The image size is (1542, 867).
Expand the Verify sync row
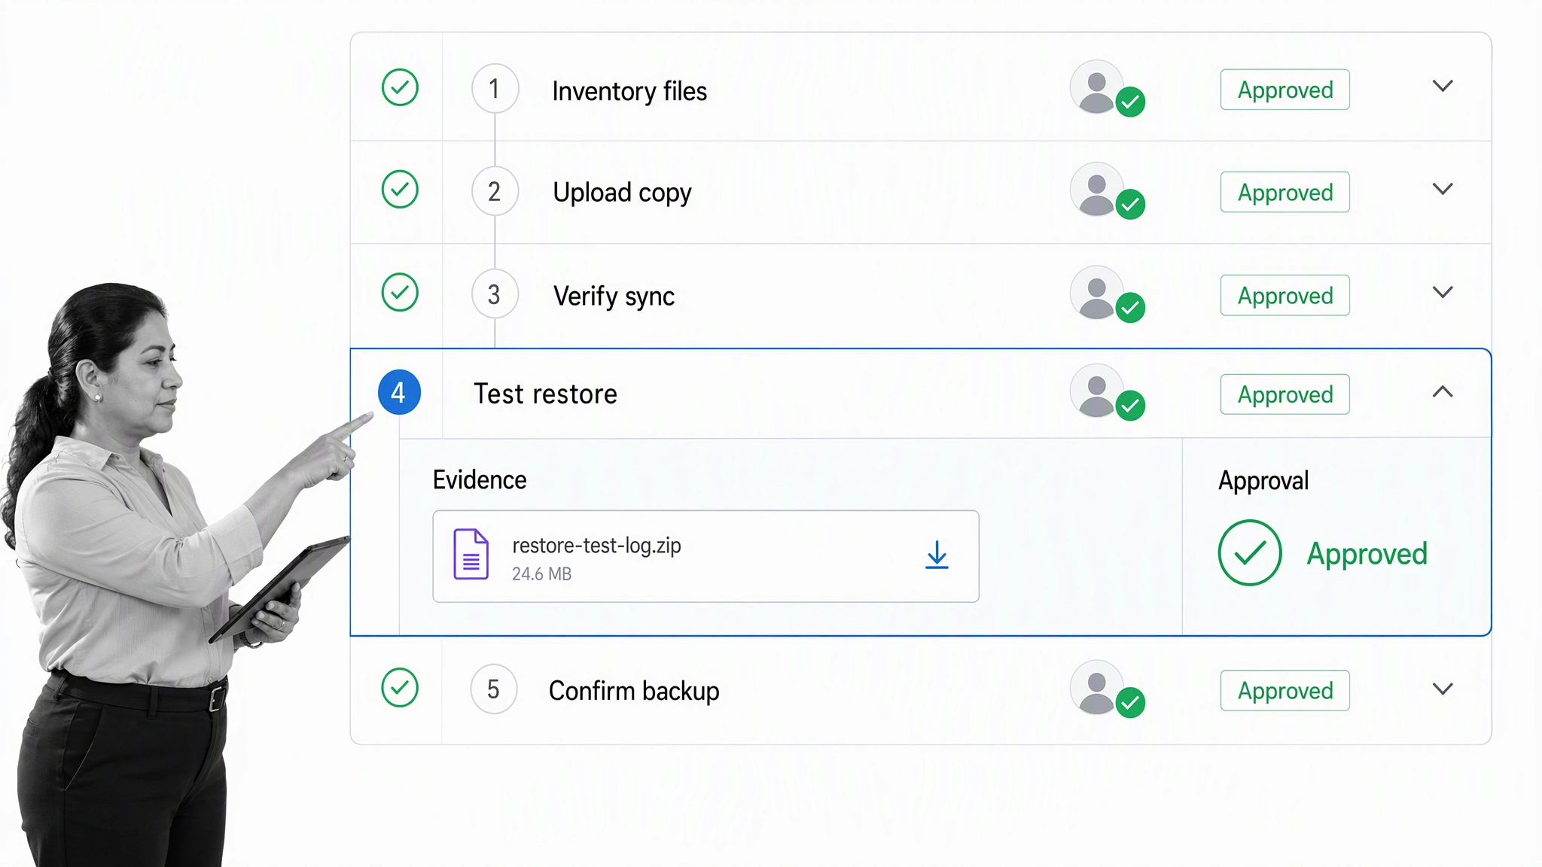point(1443,292)
